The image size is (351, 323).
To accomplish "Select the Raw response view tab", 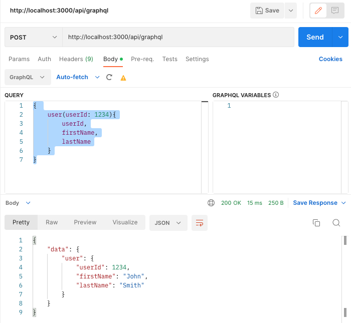I will [x=52, y=222].
